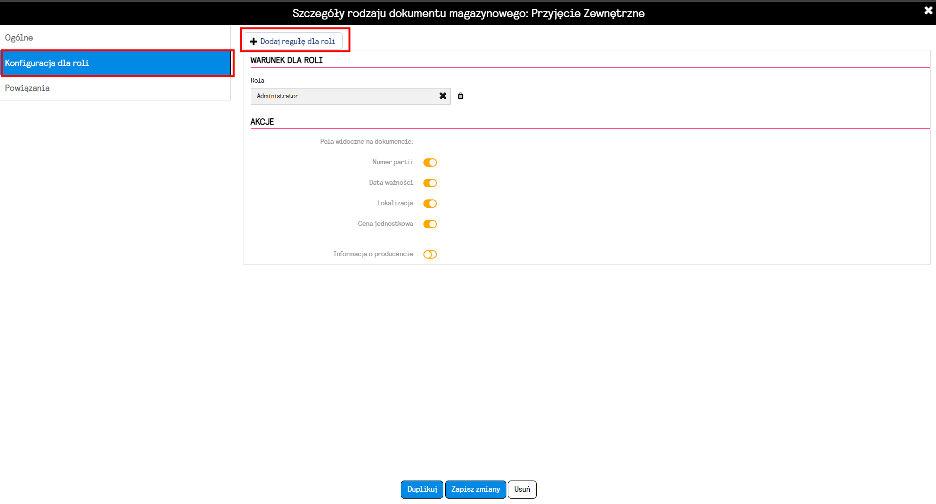
Task: Turn off the Lokalizacja toggle
Action: pyautogui.click(x=430, y=203)
